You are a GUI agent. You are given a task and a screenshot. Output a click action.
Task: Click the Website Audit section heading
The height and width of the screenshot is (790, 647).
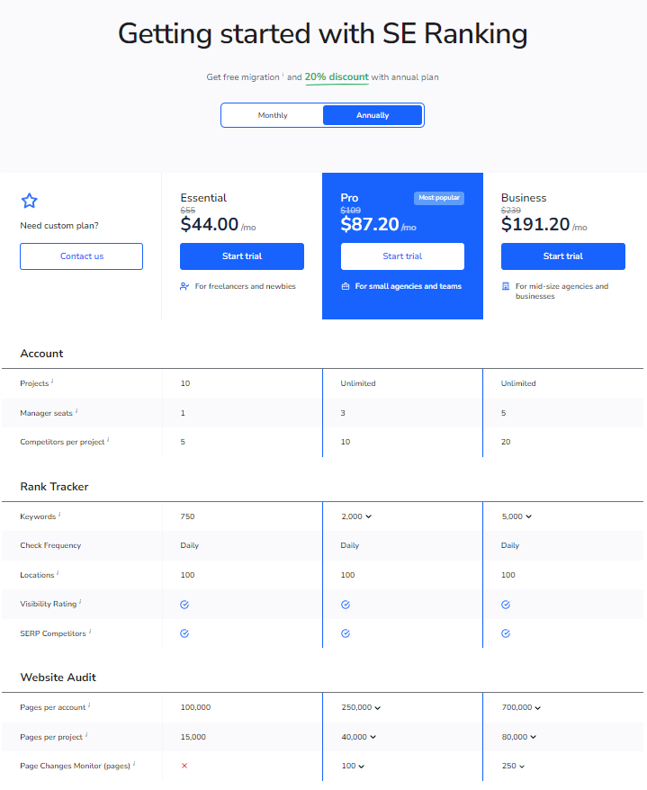[x=58, y=678]
